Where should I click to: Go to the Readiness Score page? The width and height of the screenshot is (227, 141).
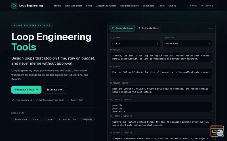click(x=129, y=6)
